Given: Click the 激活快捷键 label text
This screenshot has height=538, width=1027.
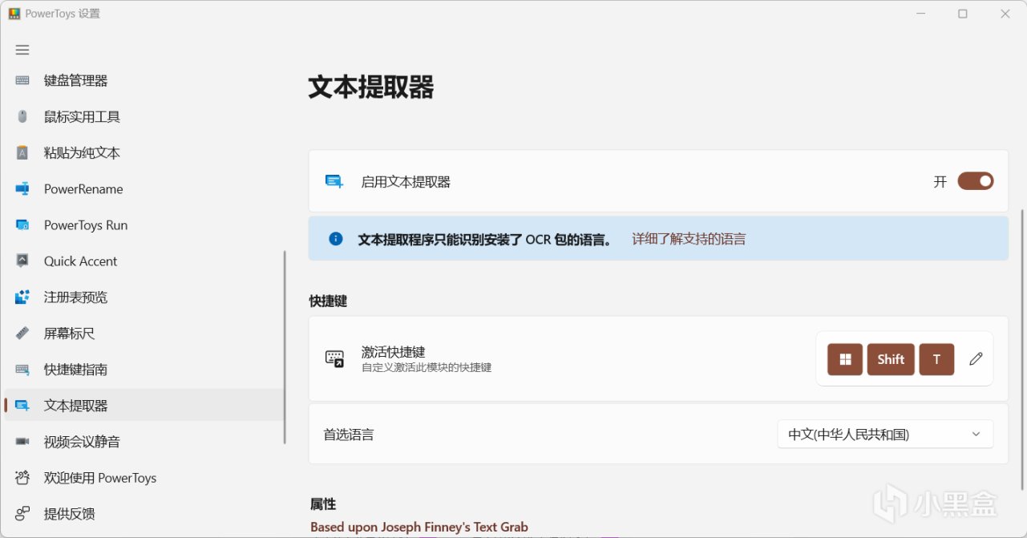Looking at the screenshot, I should point(393,352).
